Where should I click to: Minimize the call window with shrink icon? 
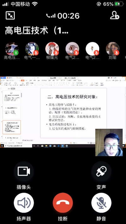pos(10,15)
